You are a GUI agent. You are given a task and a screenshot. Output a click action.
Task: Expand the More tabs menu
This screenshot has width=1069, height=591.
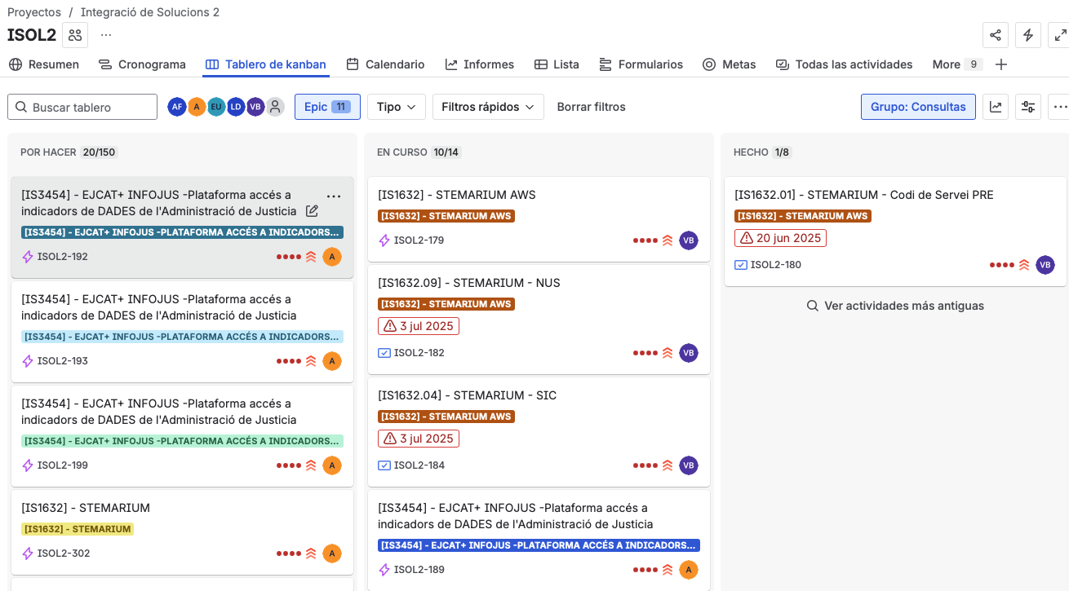(x=956, y=64)
